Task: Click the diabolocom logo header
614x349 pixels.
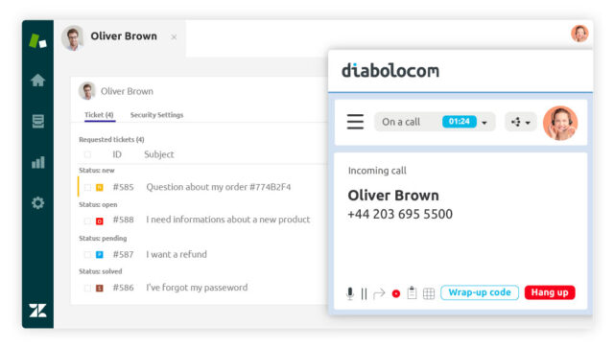Action: [390, 71]
